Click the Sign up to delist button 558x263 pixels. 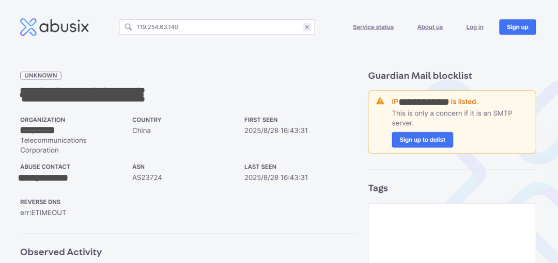coord(422,140)
